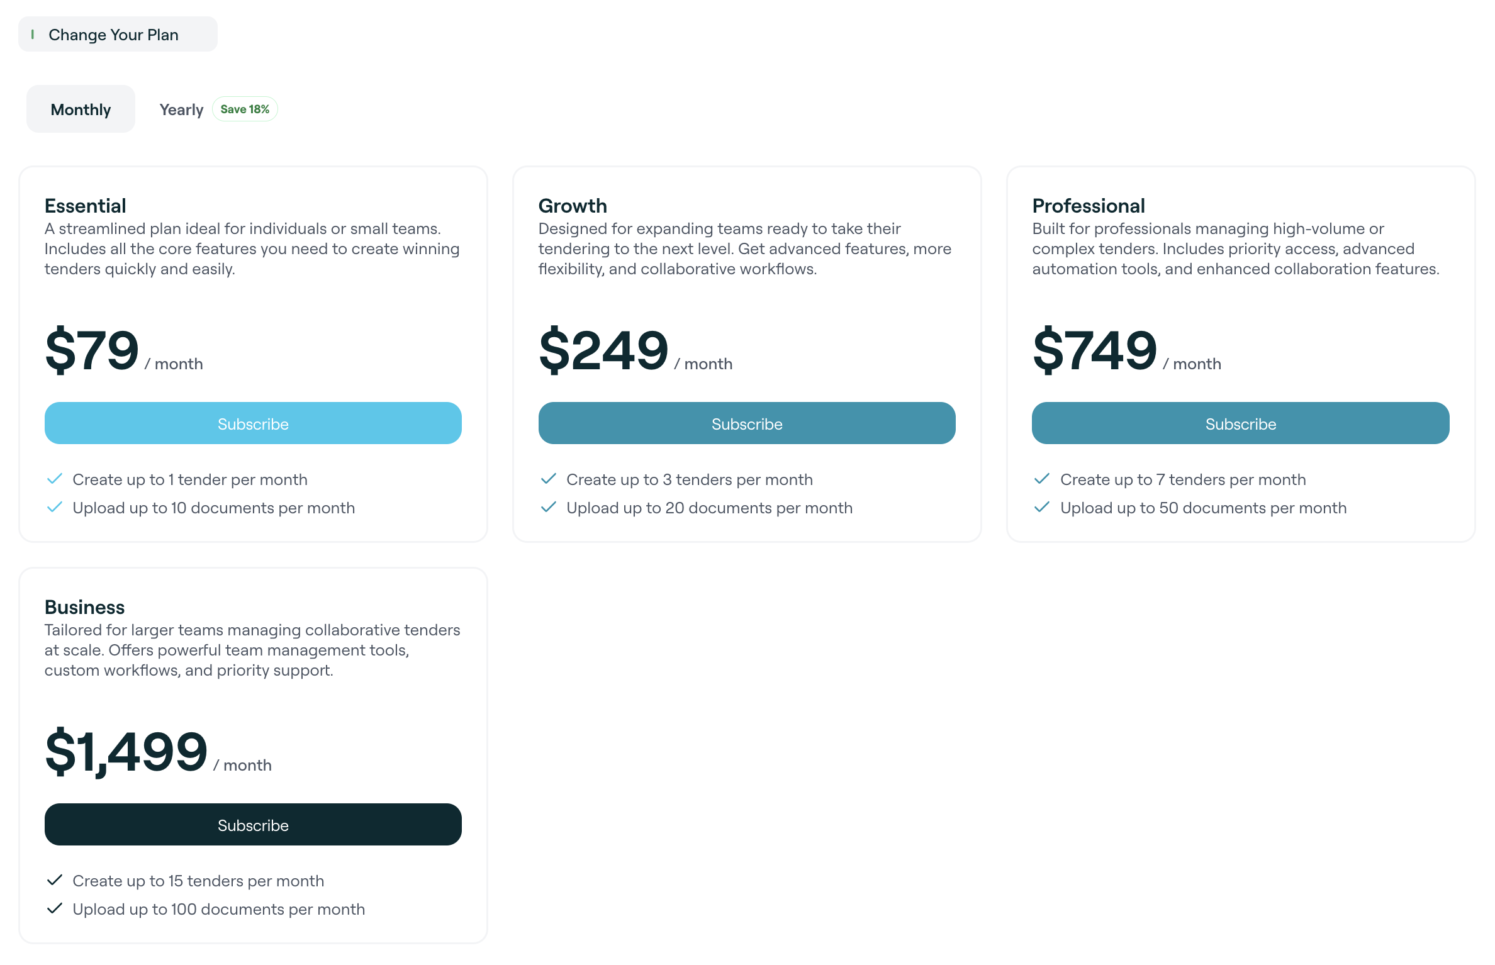Click checkmark icon beside 'Create up to 1 tender'

tap(55, 479)
